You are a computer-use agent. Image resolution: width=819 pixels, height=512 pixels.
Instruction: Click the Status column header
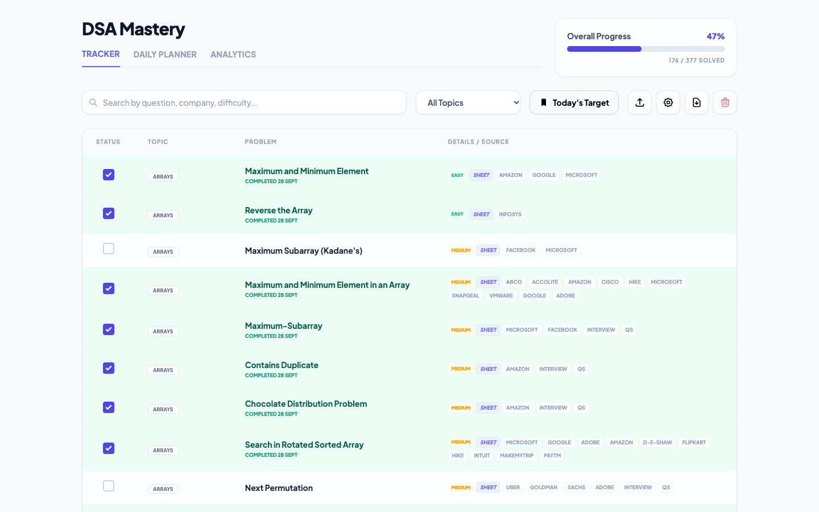click(x=108, y=142)
